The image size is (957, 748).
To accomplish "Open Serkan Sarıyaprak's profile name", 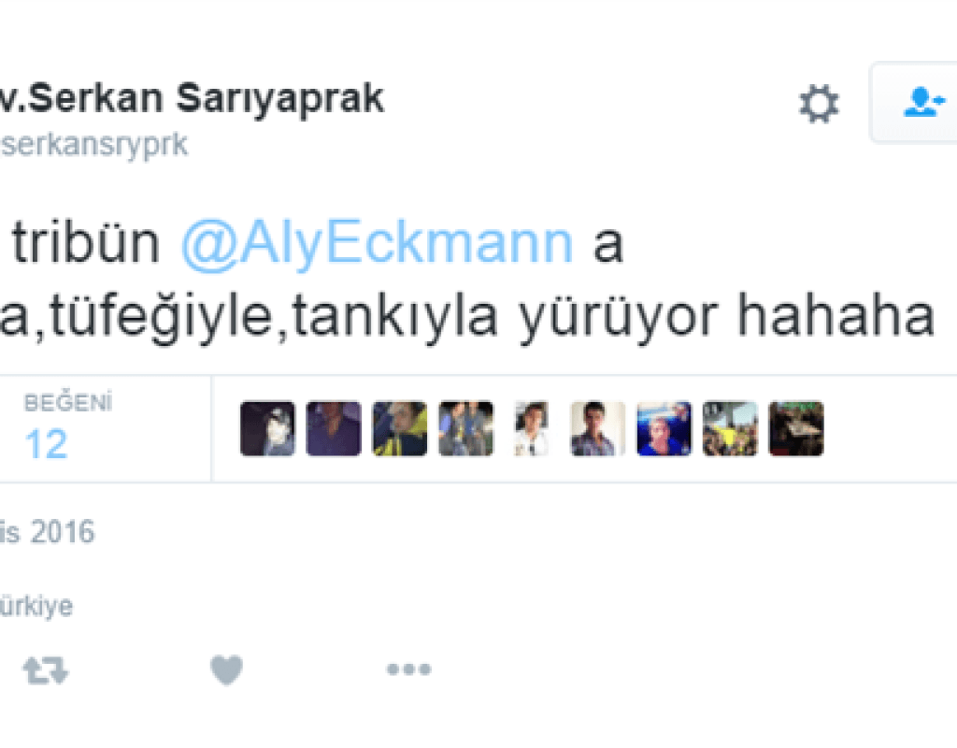I will [192, 99].
